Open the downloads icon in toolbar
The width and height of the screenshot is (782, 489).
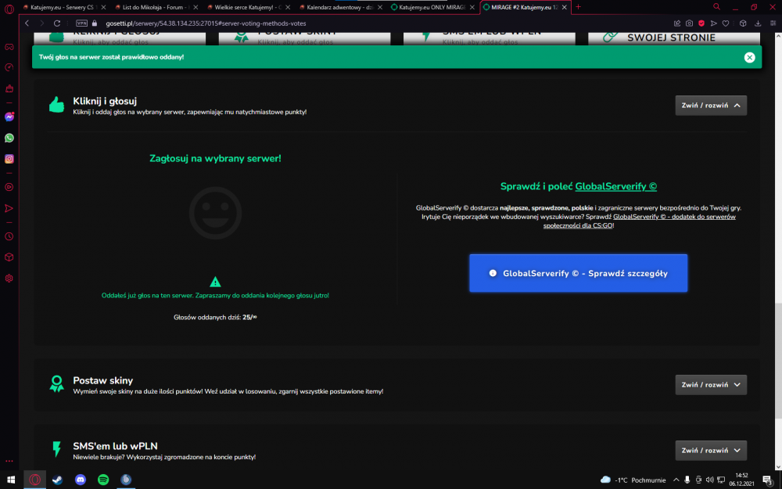click(758, 23)
